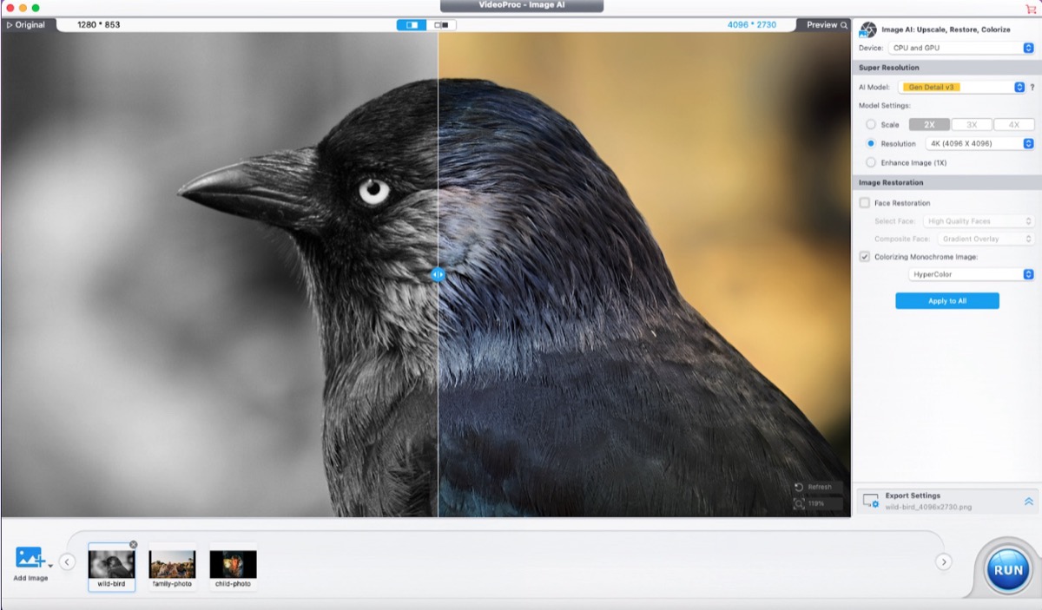Click the Apply to All button
Screen dimensions: 1042x610
[947, 301]
